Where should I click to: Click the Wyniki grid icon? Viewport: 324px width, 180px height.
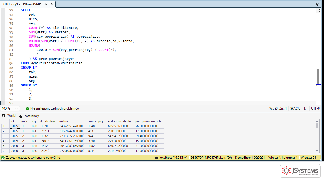pyautogui.click(x=4, y=115)
